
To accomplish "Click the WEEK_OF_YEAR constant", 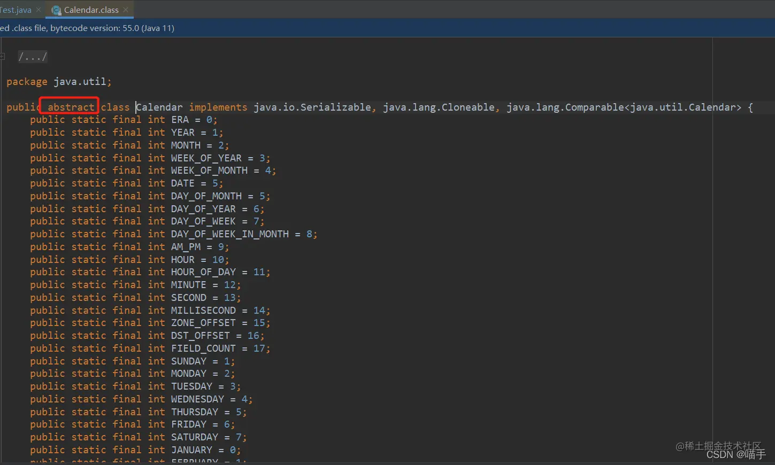I will click(x=206, y=158).
